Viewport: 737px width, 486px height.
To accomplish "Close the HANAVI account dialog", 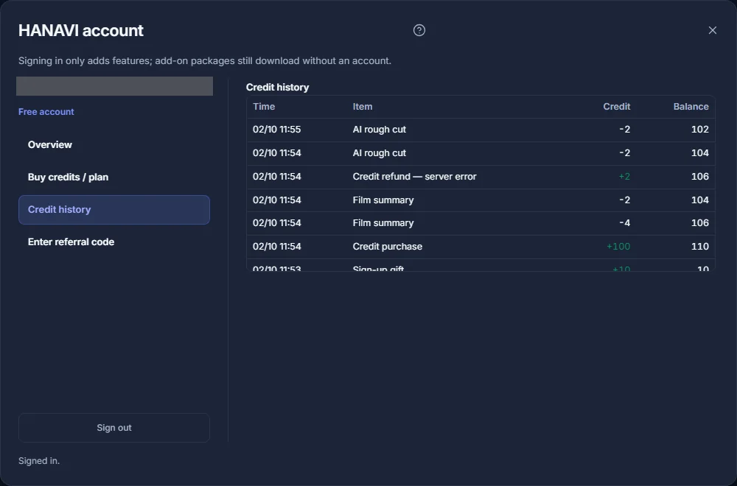I will tap(712, 30).
